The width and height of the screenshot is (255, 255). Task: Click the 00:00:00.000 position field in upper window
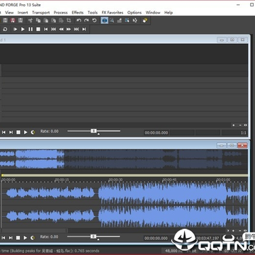(x=157, y=132)
